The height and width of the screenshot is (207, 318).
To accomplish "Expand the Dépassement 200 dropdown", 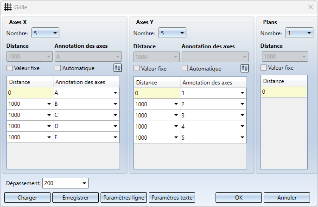I will [x=65, y=183].
